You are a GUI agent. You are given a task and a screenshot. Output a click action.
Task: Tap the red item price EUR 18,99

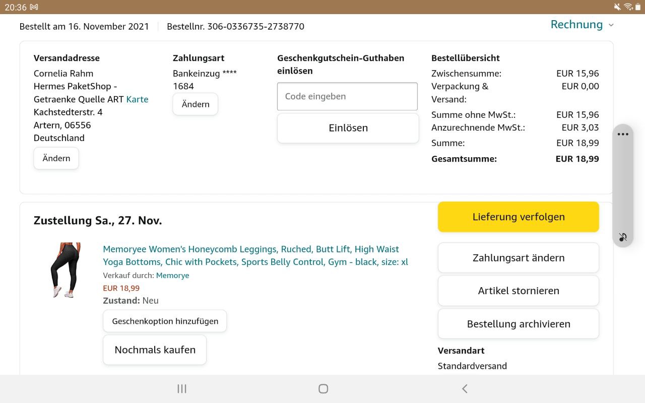[x=121, y=288]
